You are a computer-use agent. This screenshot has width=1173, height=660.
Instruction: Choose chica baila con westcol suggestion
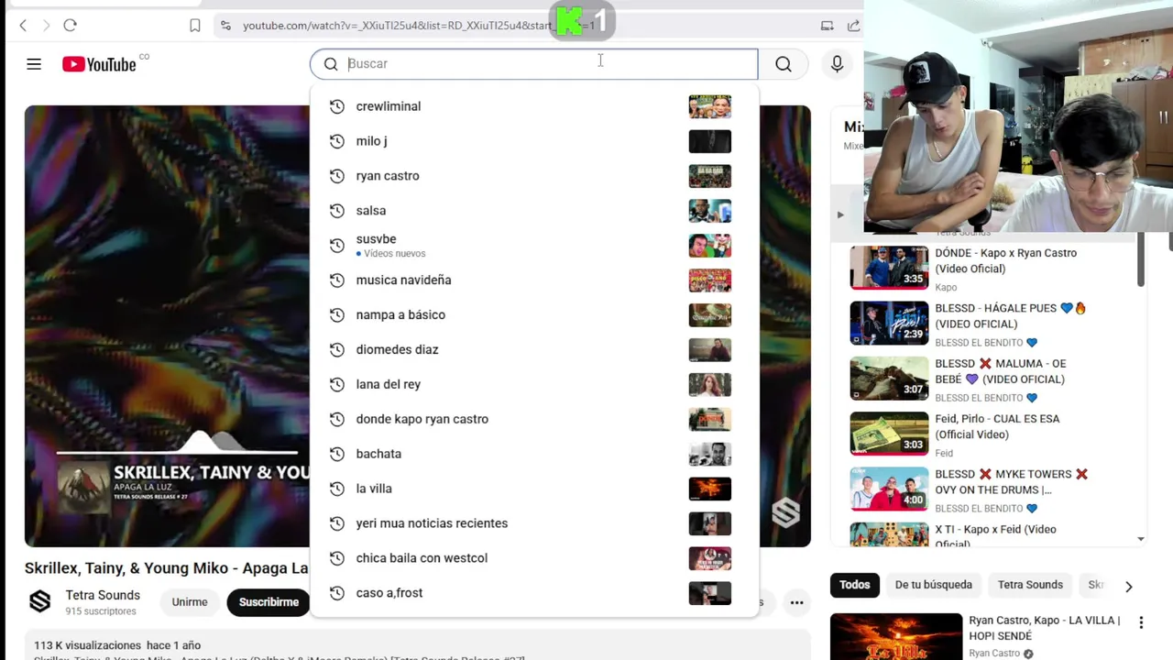pyautogui.click(x=534, y=558)
